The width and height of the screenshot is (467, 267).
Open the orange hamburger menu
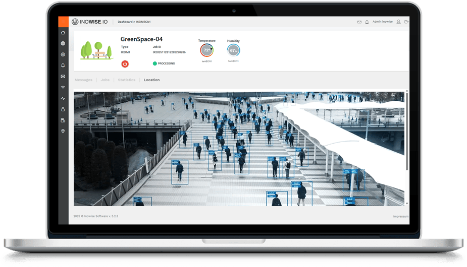click(x=63, y=22)
